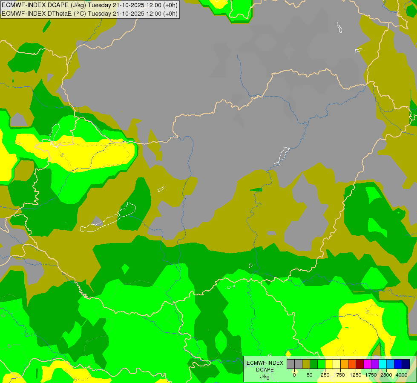
Task: Click the ECMWF-INDEX legend title
Action: pyautogui.click(x=265, y=363)
